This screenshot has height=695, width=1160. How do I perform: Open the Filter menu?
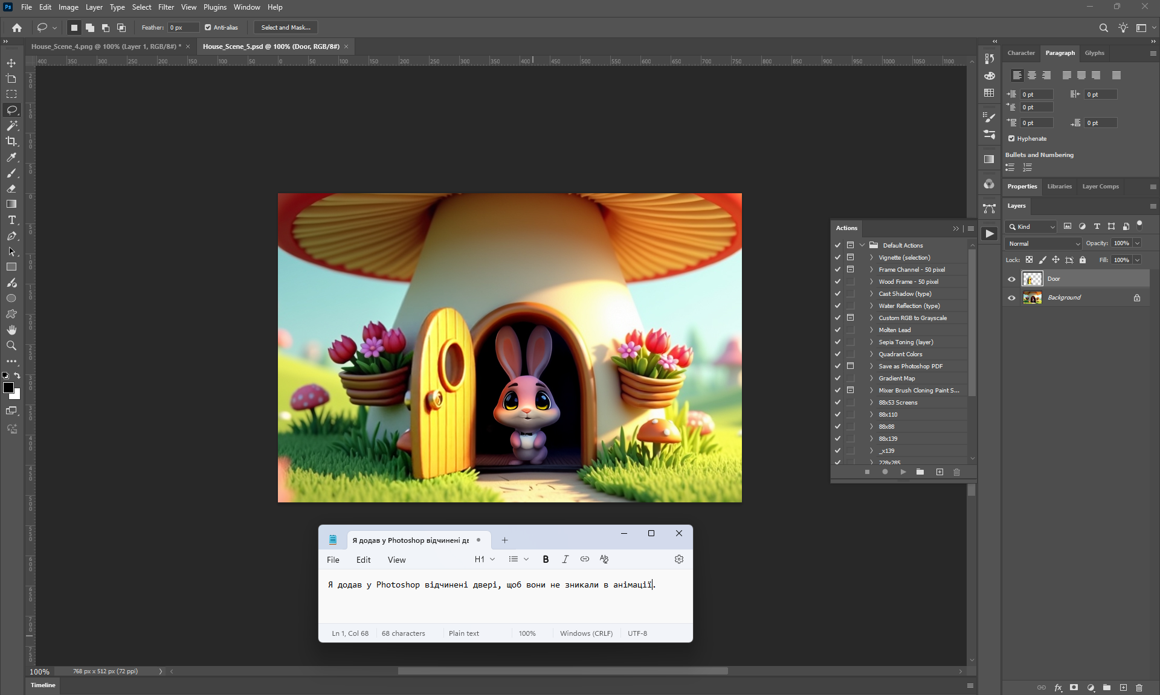point(166,7)
